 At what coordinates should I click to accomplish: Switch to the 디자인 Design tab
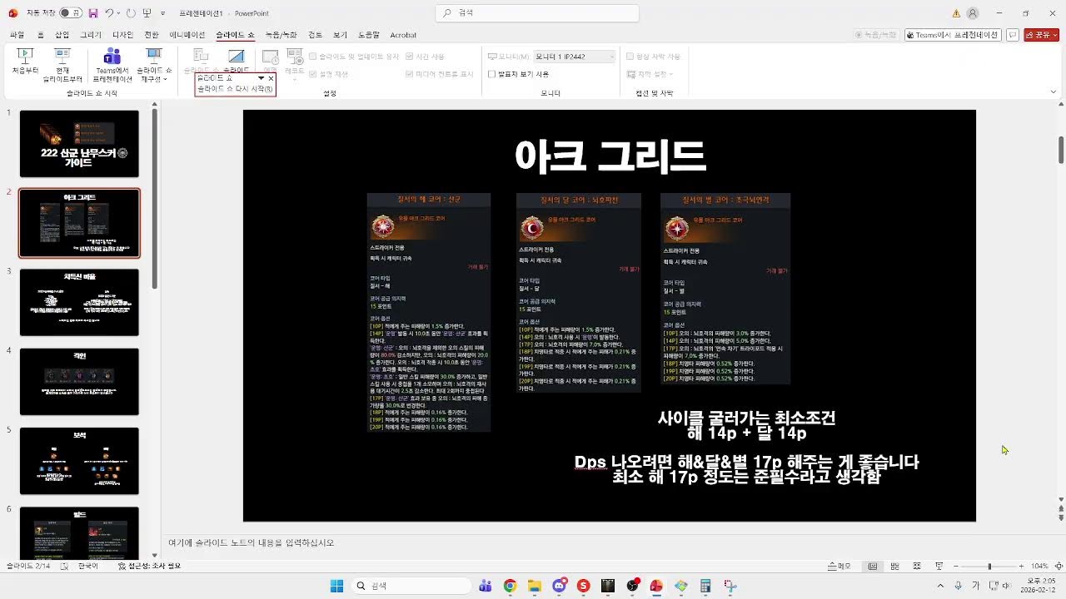point(122,35)
